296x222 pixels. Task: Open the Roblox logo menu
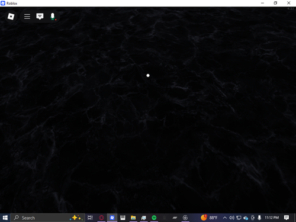click(11, 17)
